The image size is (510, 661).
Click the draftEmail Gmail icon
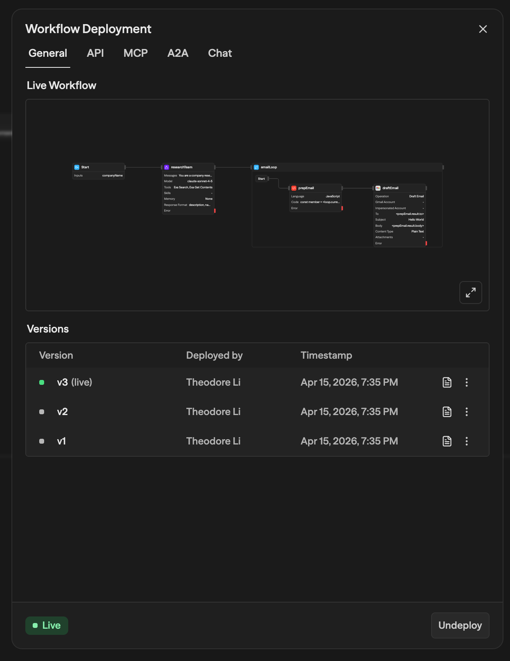click(x=378, y=188)
